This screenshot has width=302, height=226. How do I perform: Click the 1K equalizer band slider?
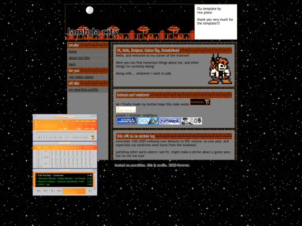[x=69, y=157]
